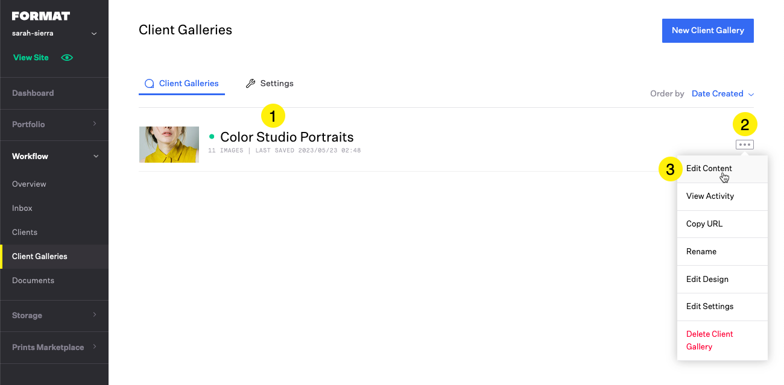
Task: Open the View Site link
Action: (31, 58)
